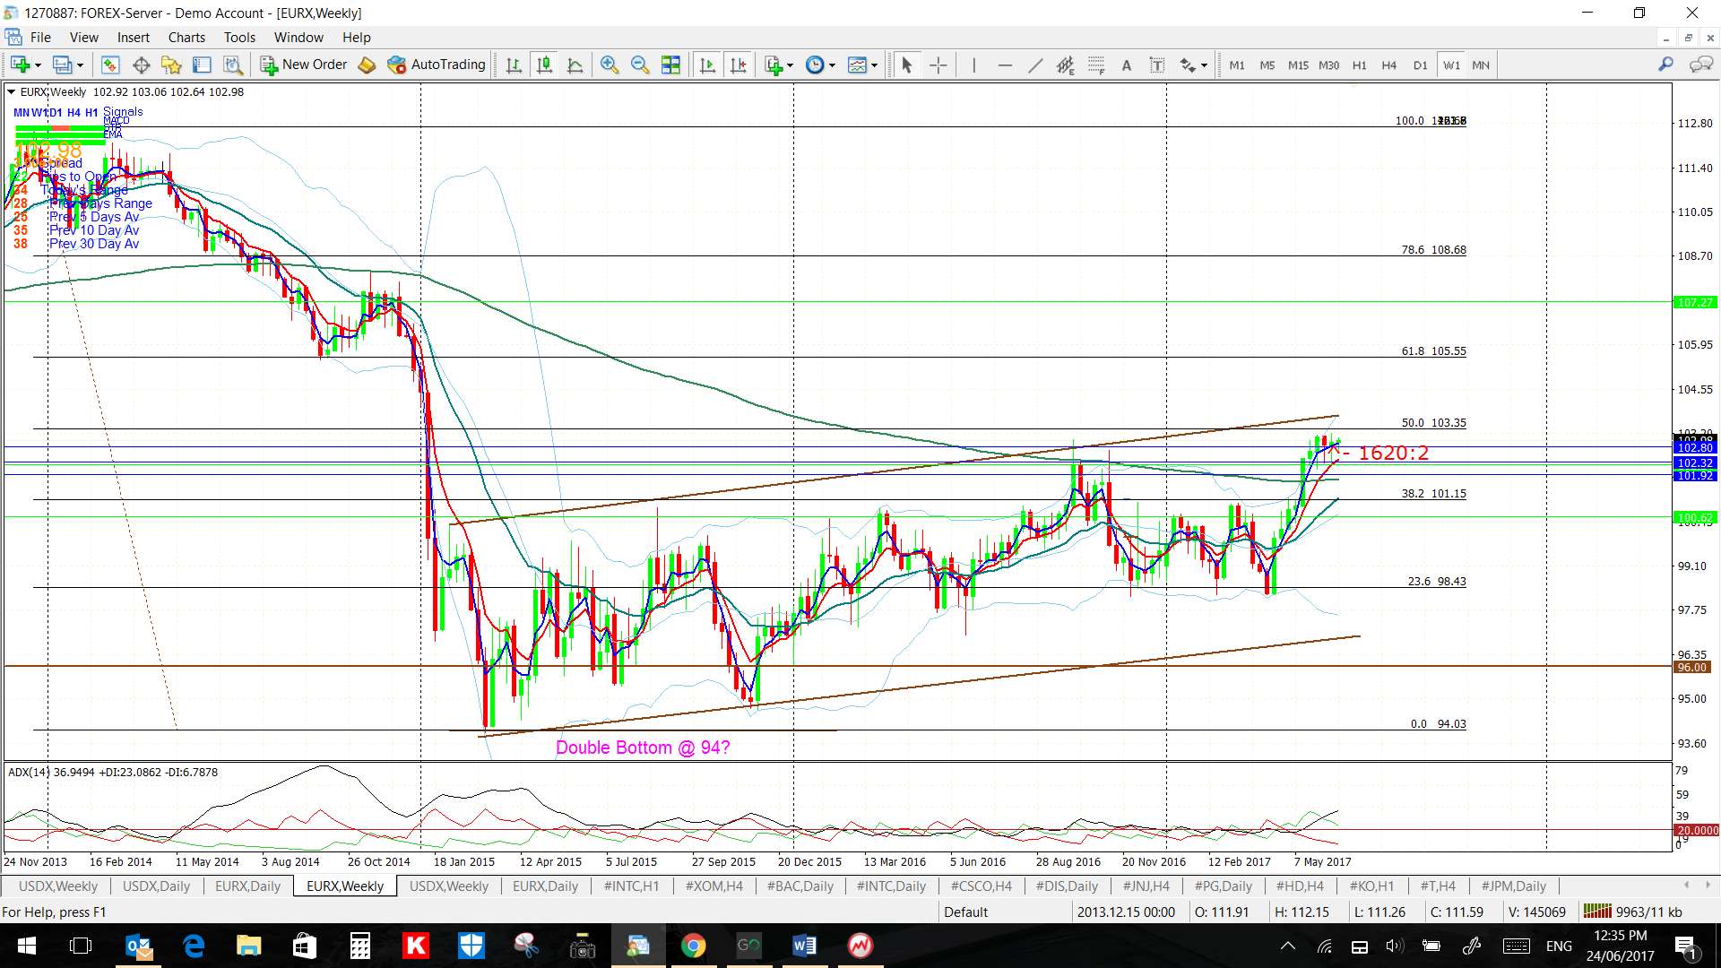The width and height of the screenshot is (1721, 968).
Task: Click the New Order button
Action: (x=304, y=65)
